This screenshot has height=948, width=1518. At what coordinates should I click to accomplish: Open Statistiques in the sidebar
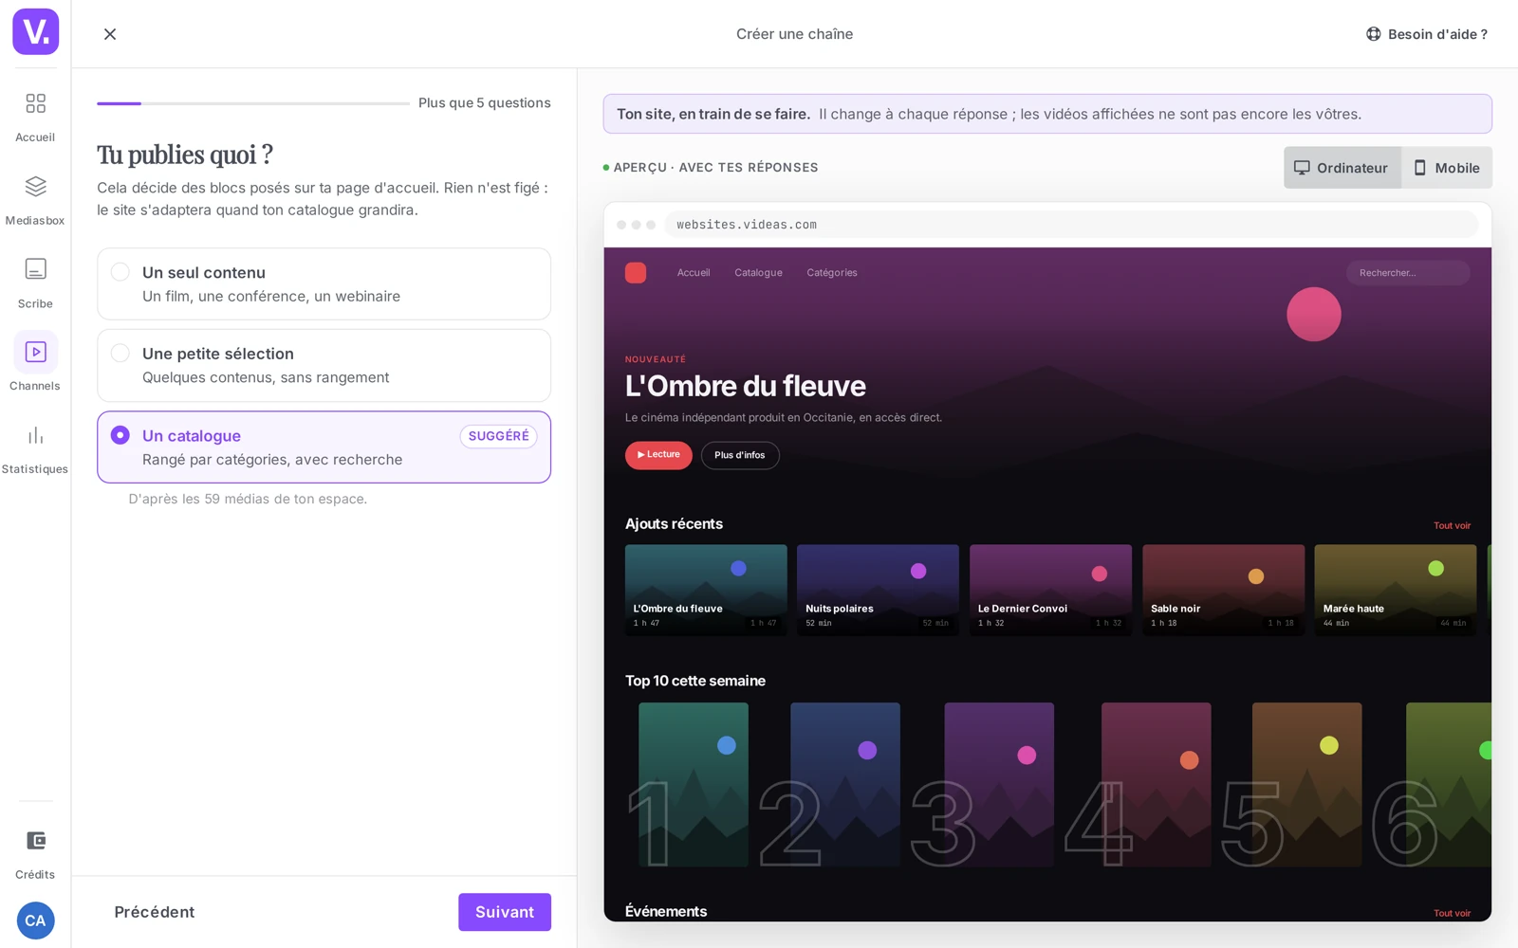coord(35,447)
